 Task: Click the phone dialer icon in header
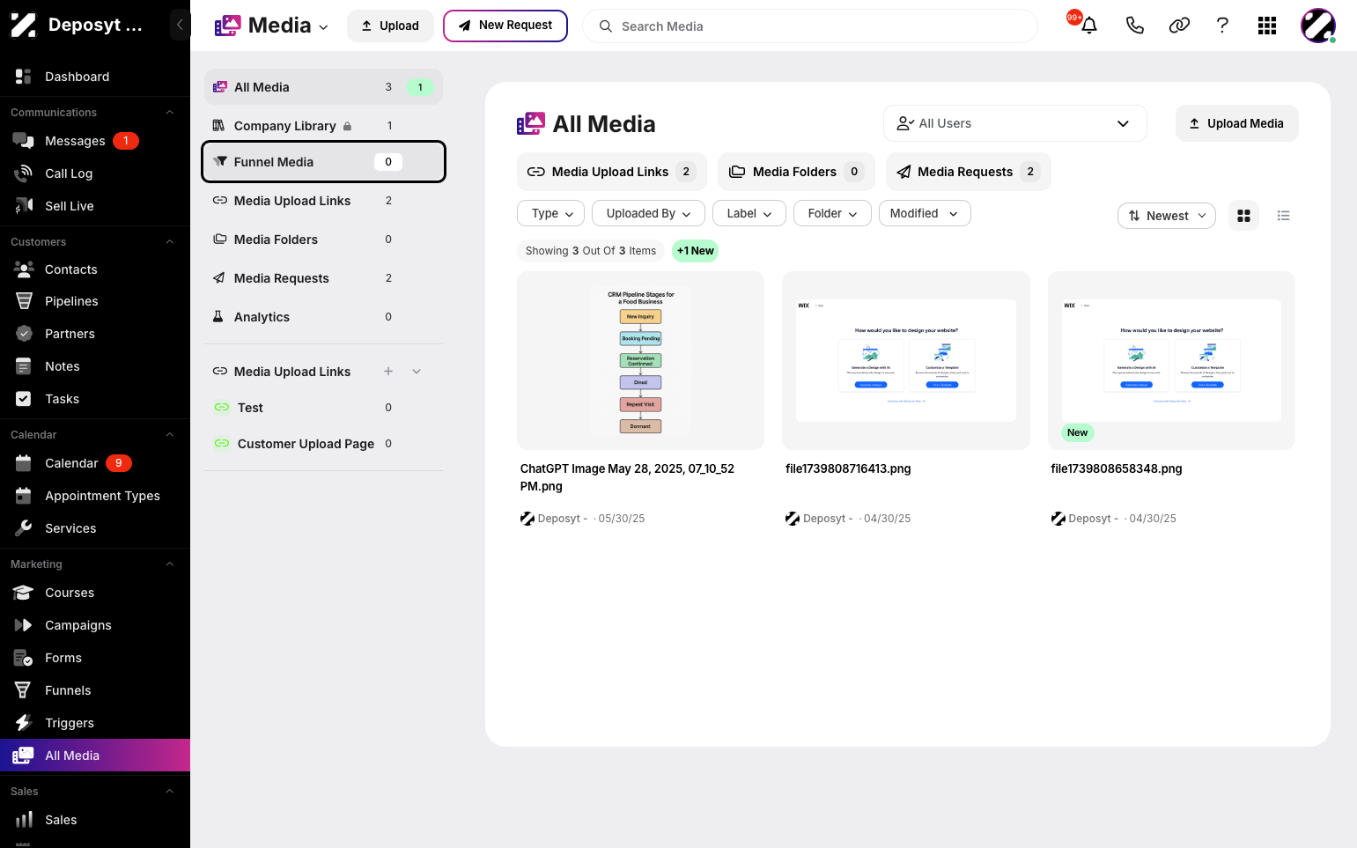tap(1134, 26)
